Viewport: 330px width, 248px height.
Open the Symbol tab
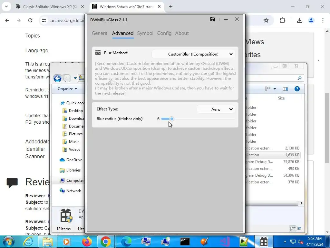[145, 33]
